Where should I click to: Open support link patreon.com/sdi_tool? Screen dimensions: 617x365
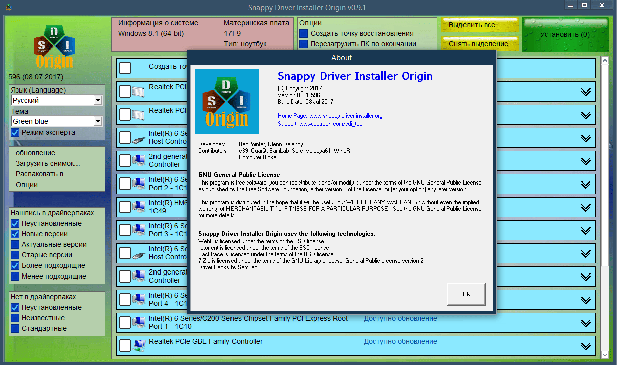click(331, 124)
